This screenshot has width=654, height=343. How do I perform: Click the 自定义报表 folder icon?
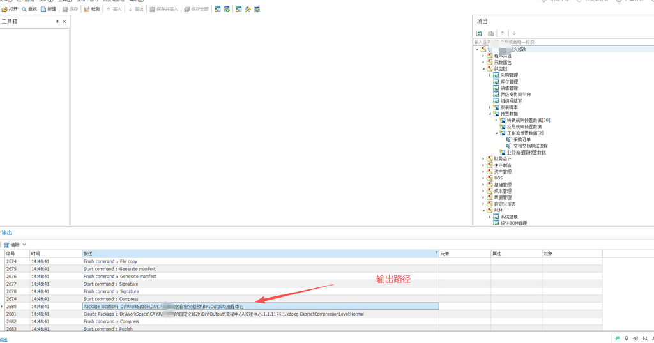(x=490, y=204)
